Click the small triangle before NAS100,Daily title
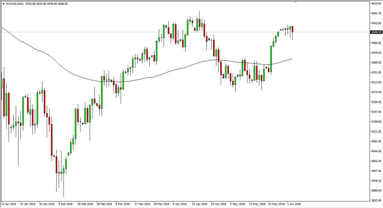The height and width of the screenshot is (208, 383). pos(3,4)
